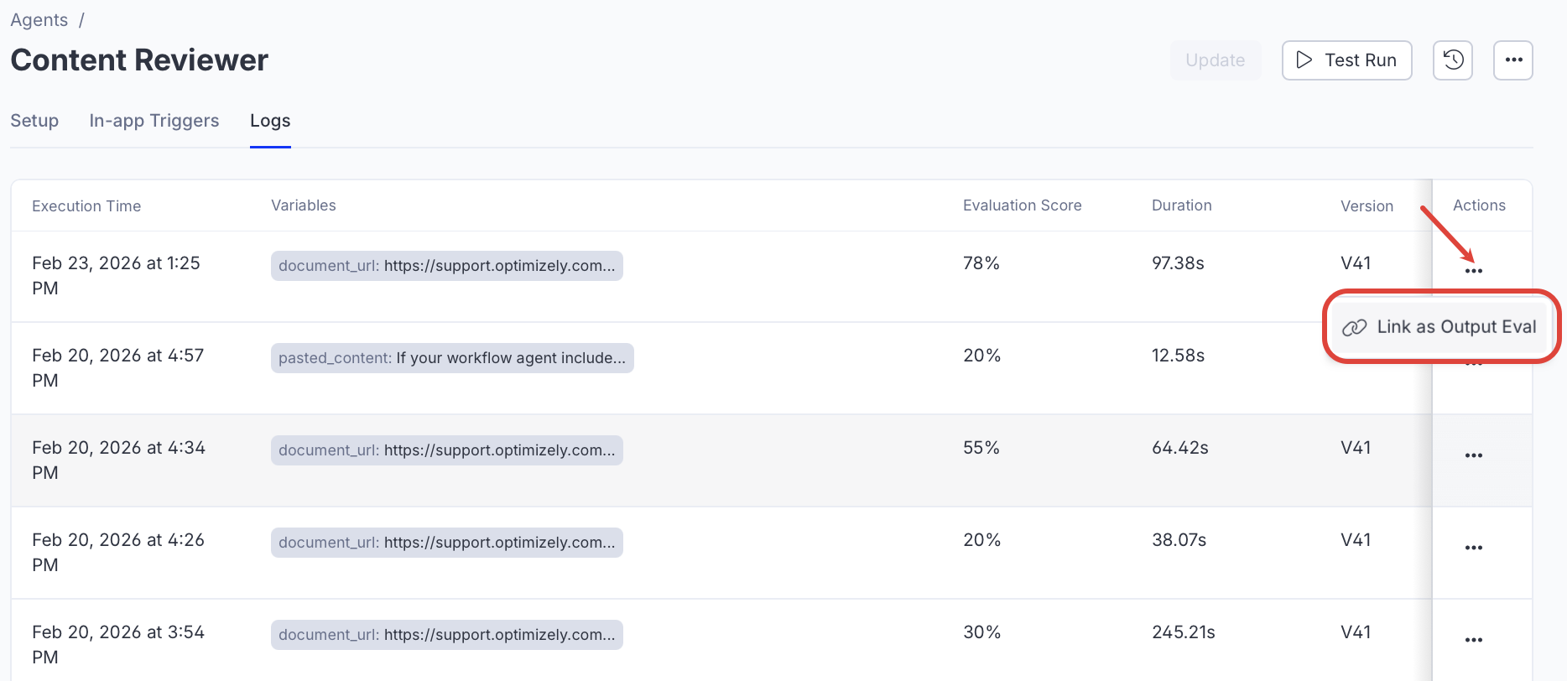Screen dimensions: 1567x681
Task: Go to Agents breadcrumb link
Action: [39, 20]
